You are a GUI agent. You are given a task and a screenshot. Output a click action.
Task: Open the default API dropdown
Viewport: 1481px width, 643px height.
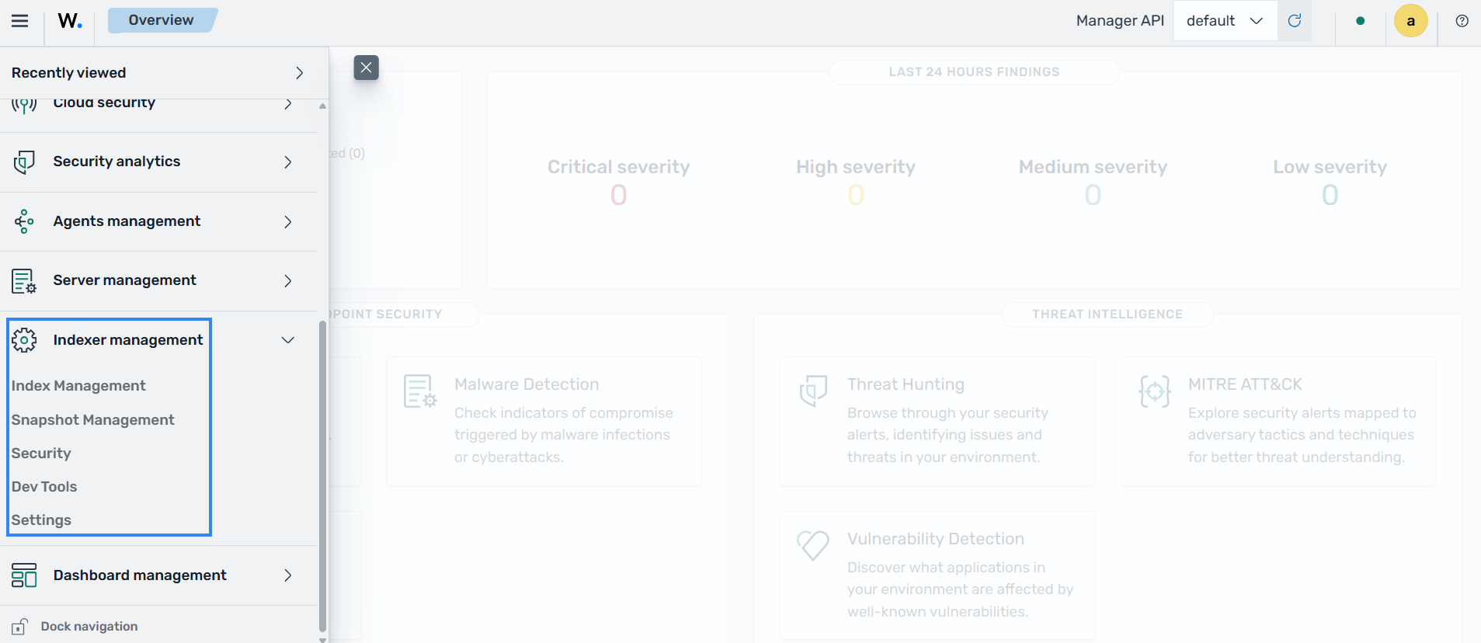(x=1225, y=21)
